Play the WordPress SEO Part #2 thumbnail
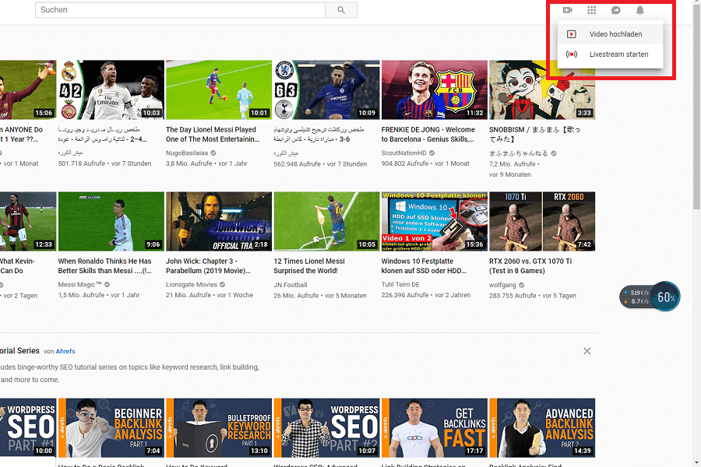This screenshot has height=467, width=701. click(x=326, y=427)
